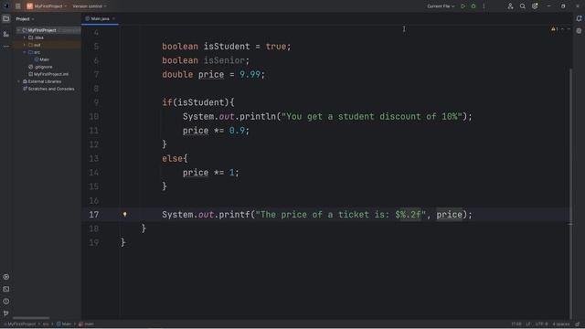This screenshot has height=329, width=585.
Task: Click MyFirstProject breadcrumb in status bar
Action: tap(21, 324)
